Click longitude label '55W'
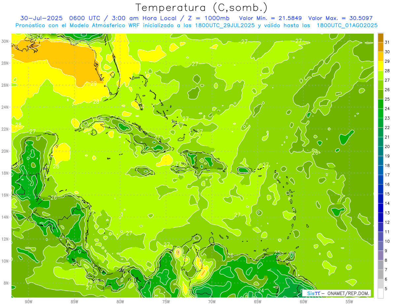This screenshot has height=306, width=396. [349, 301]
